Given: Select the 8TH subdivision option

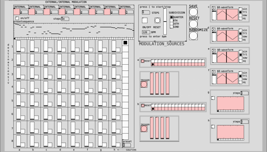Looking at the screenshot, I should (x=171, y=20).
